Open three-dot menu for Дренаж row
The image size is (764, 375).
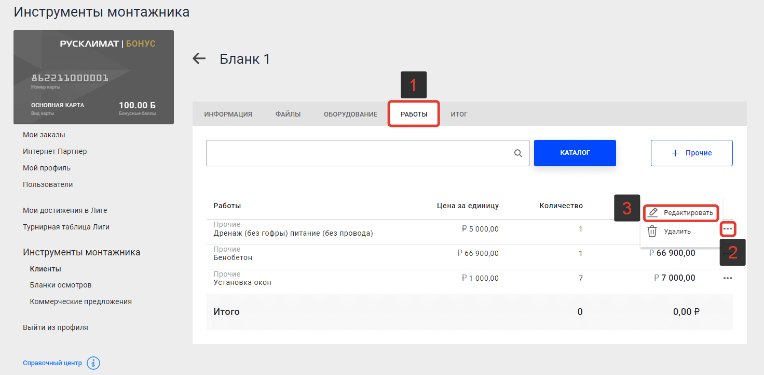pos(728,228)
